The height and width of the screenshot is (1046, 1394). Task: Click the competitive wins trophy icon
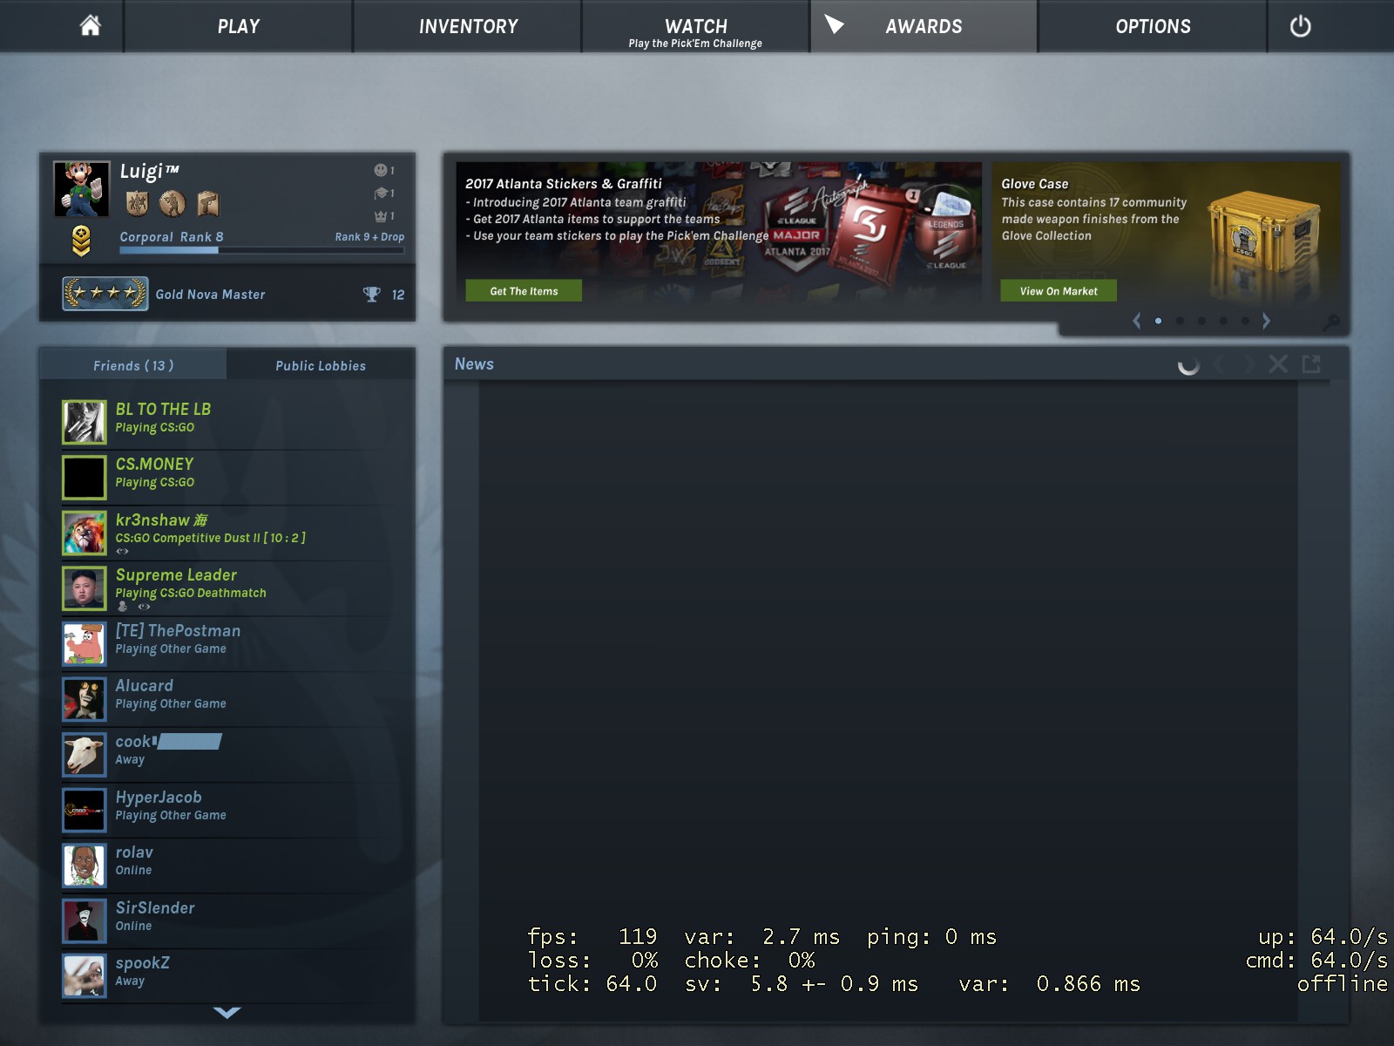click(372, 295)
